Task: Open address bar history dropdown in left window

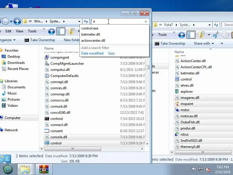Action: pos(79,21)
